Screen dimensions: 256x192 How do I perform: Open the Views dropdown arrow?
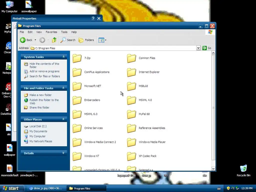106,40
